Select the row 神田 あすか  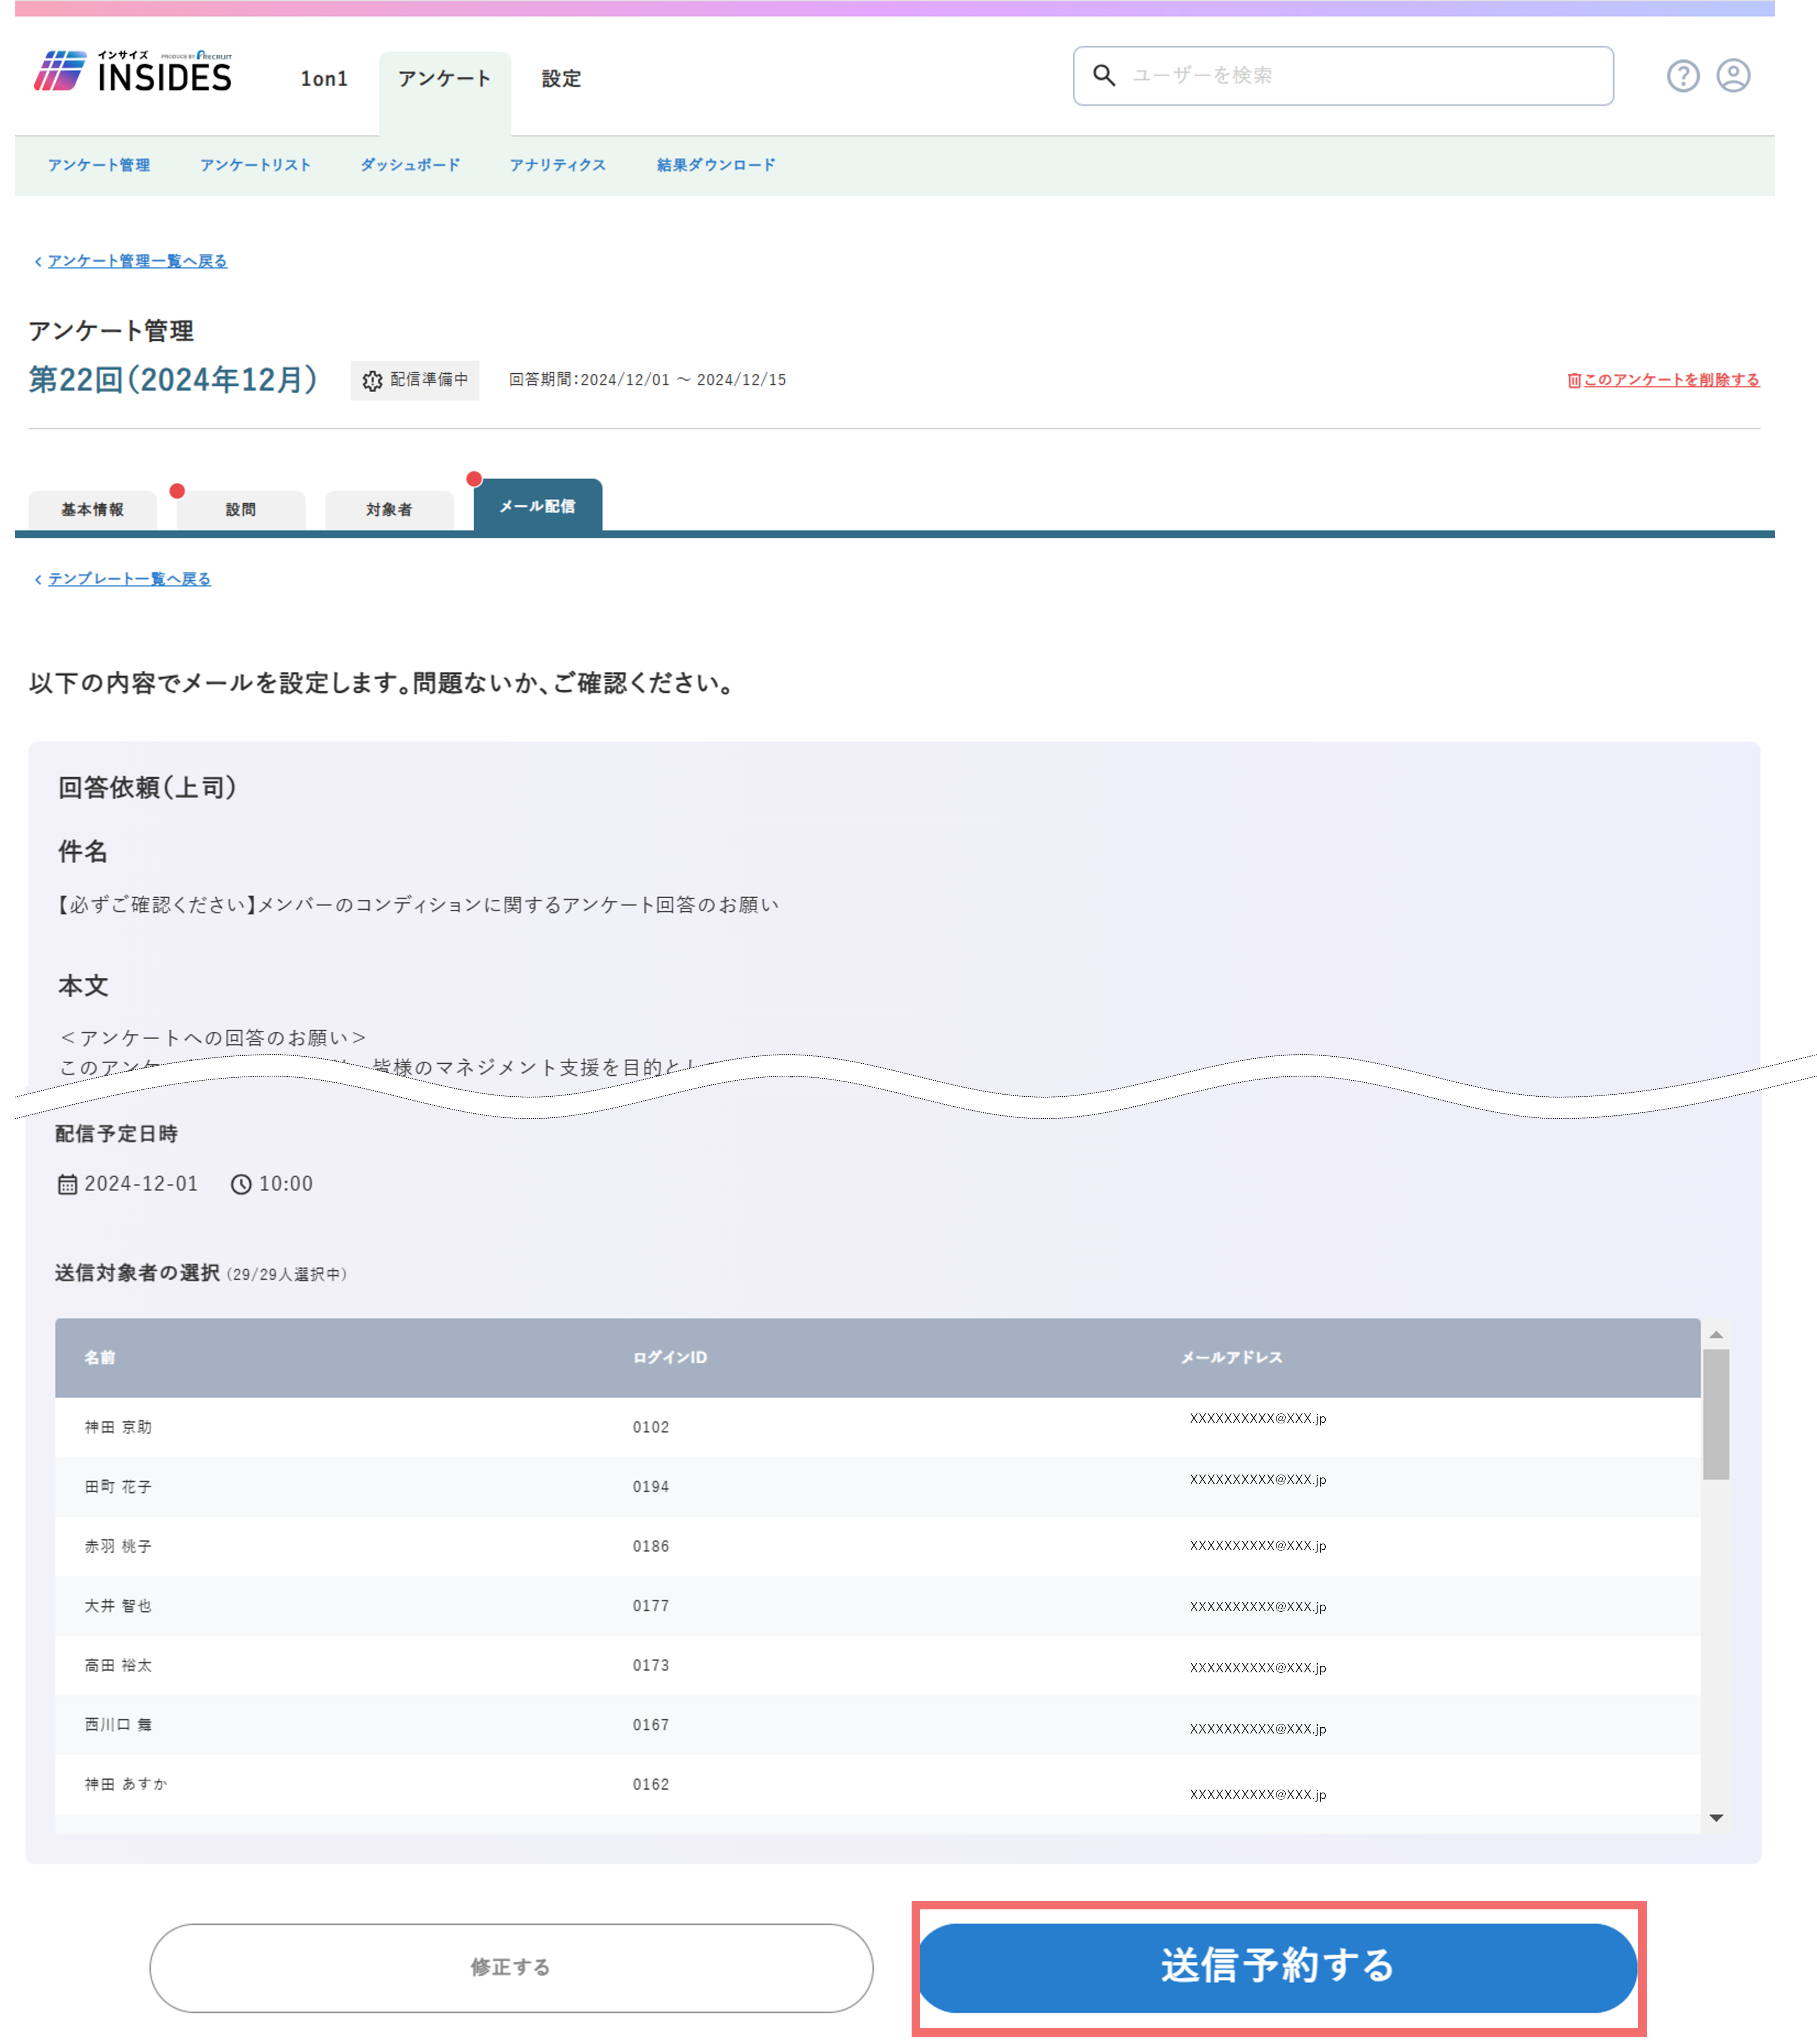878,1785
